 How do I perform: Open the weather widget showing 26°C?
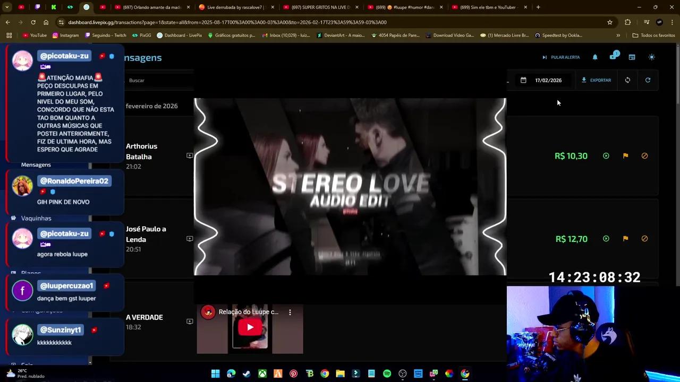click(24, 374)
